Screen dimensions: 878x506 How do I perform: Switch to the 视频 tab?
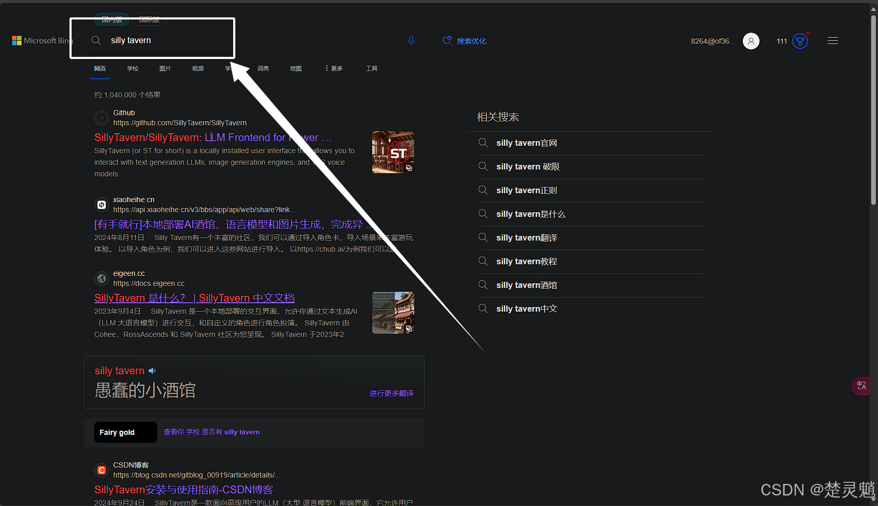[198, 68]
